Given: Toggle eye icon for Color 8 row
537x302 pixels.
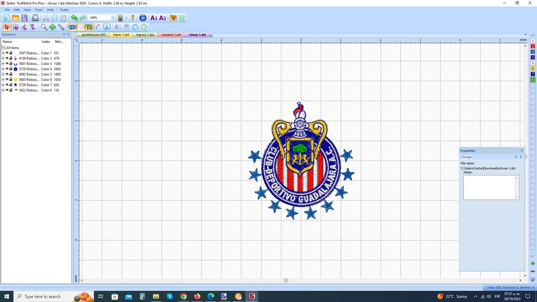Looking at the screenshot, I should pos(7,90).
